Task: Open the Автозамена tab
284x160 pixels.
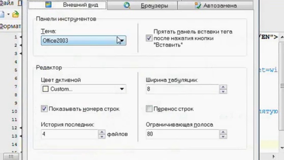Action: [x=215, y=5]
